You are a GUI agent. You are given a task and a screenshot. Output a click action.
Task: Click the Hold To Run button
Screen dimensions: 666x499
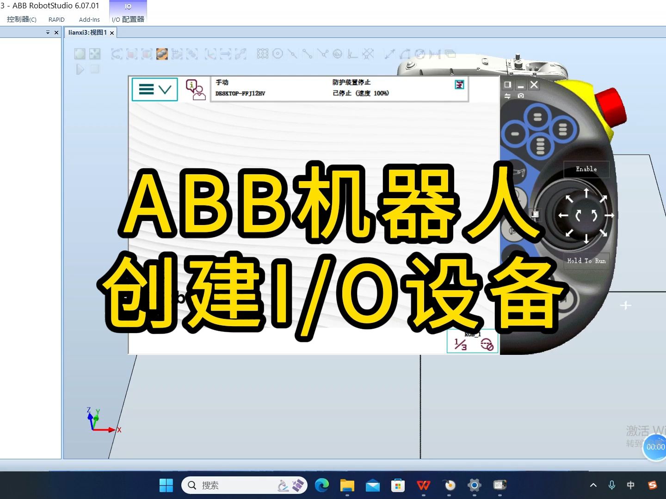pos(586,261)
